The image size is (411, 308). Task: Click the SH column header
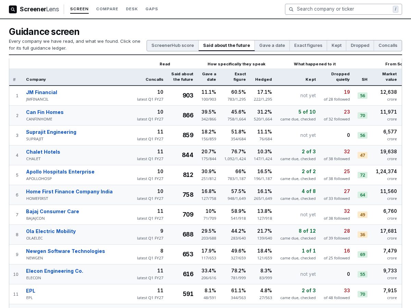click(x=364, y=79)
